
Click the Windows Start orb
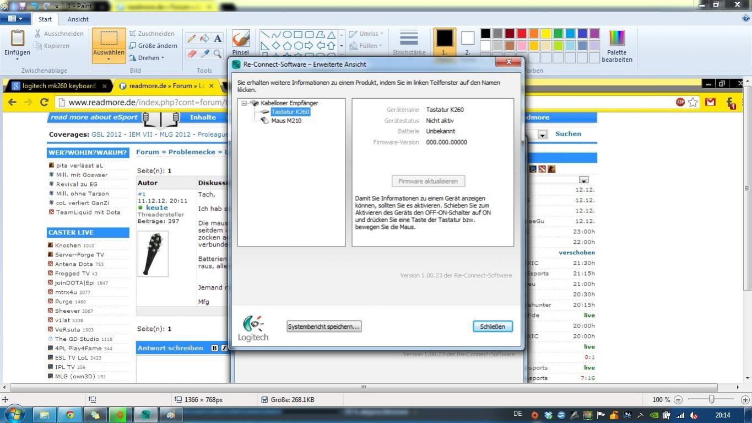[14, 414]
